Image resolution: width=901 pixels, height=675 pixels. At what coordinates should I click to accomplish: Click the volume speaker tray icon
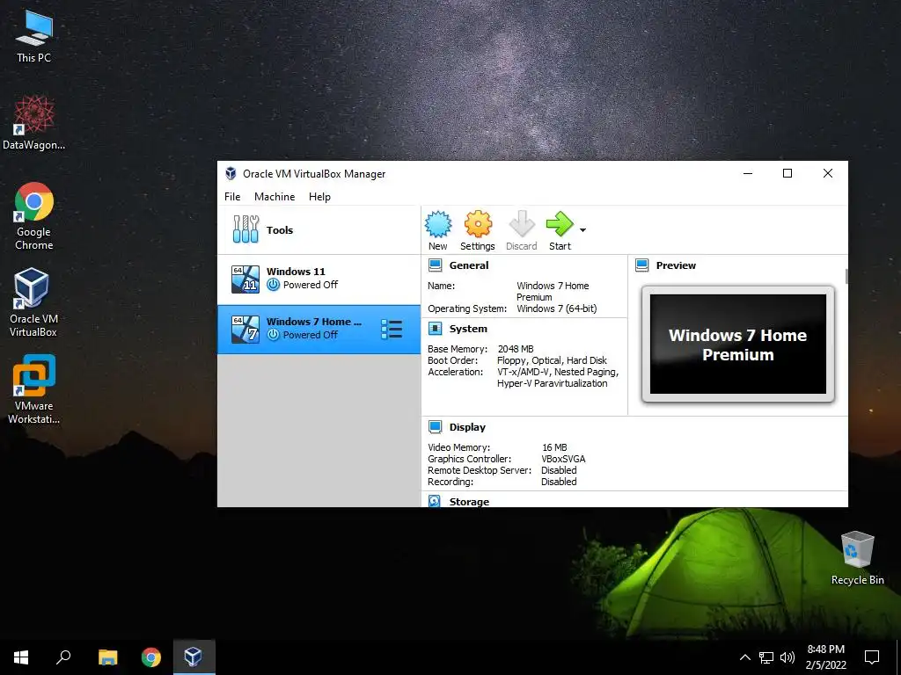[x=787, y=657]
